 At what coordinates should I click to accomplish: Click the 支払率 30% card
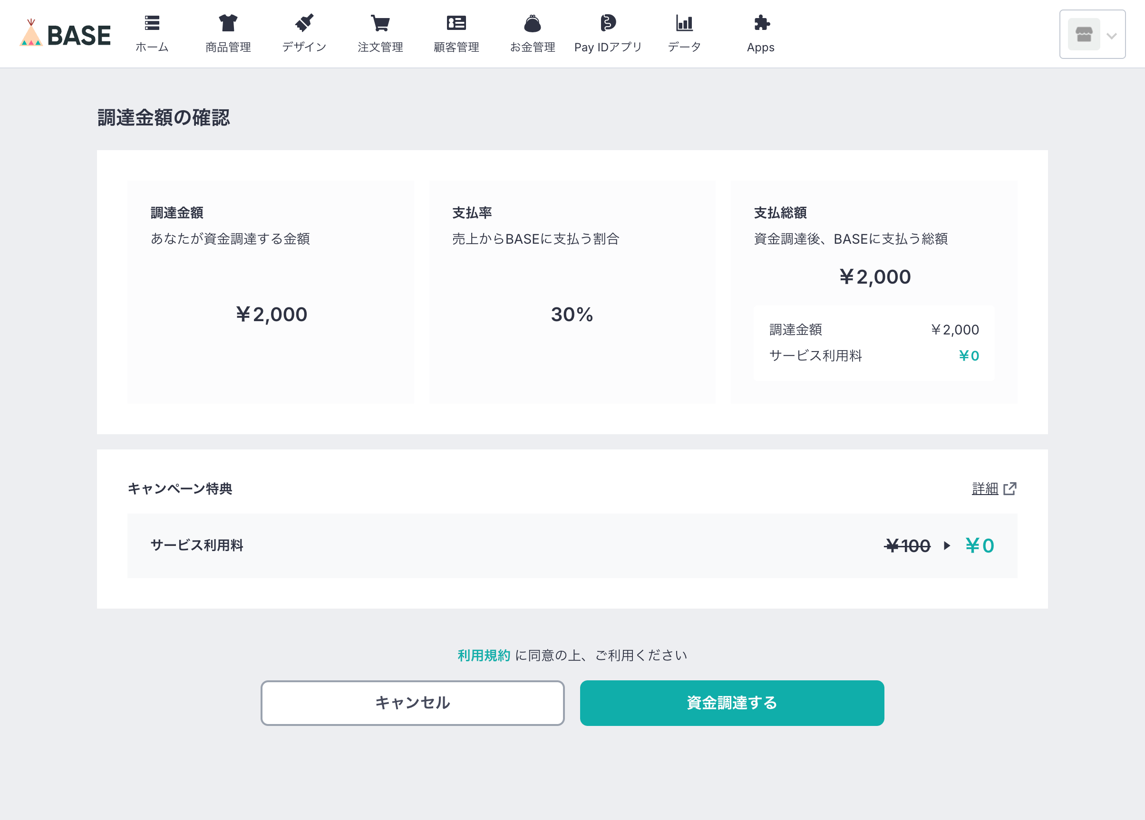572,292
